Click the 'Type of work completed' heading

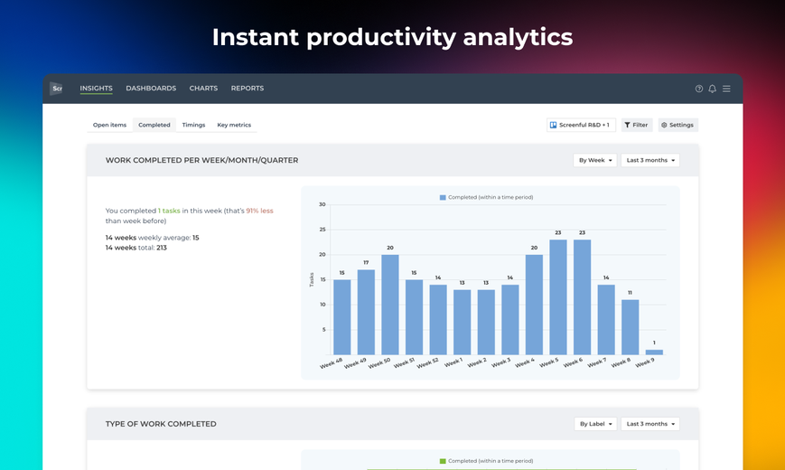161,424
